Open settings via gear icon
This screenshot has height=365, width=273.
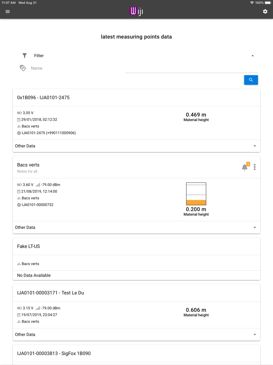[265, 11]
